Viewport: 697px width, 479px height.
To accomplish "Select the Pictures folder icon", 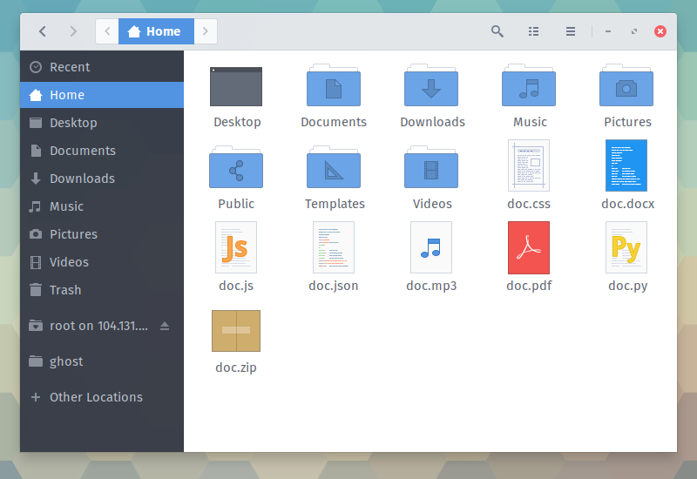I will [x=626, y=85].
